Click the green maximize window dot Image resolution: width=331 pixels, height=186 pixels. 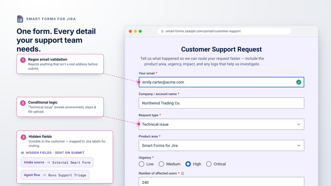click(x=140, y=31)
